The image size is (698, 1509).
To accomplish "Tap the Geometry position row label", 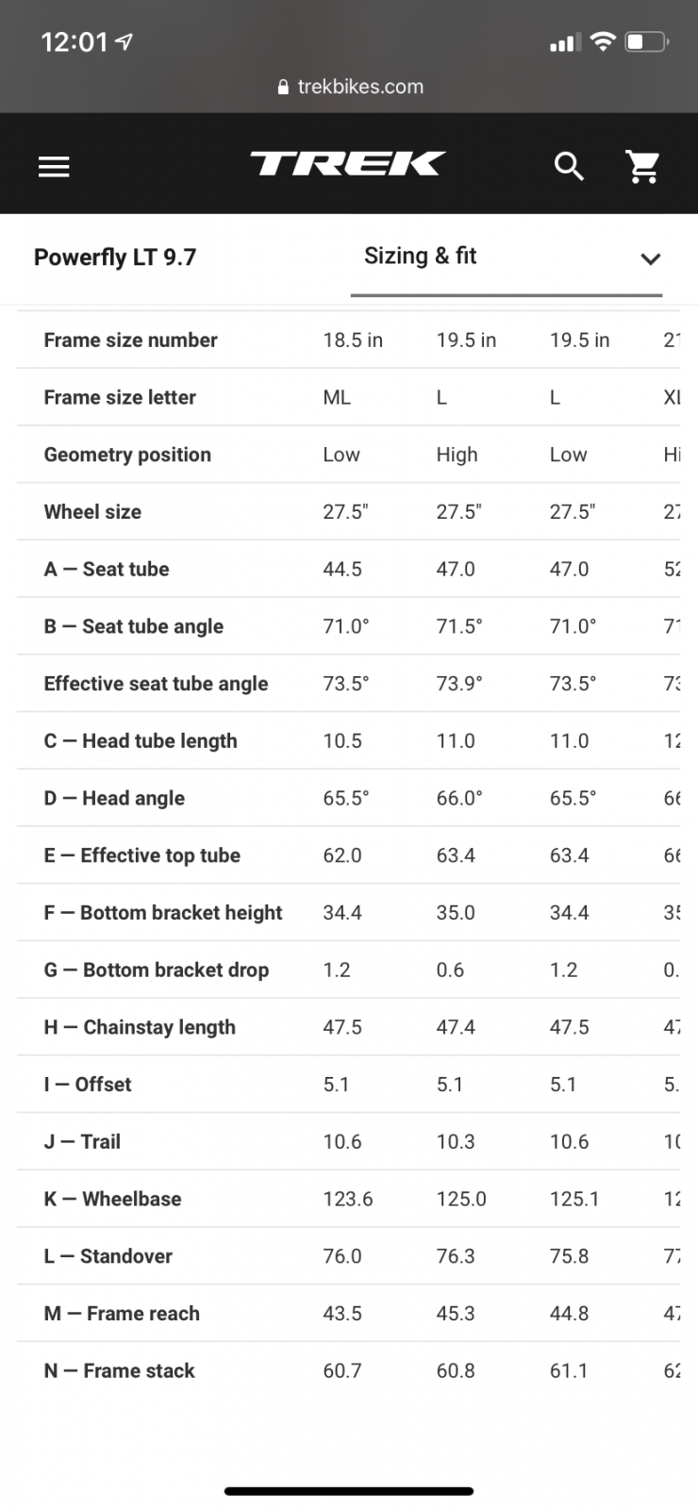I will (127, 455).
